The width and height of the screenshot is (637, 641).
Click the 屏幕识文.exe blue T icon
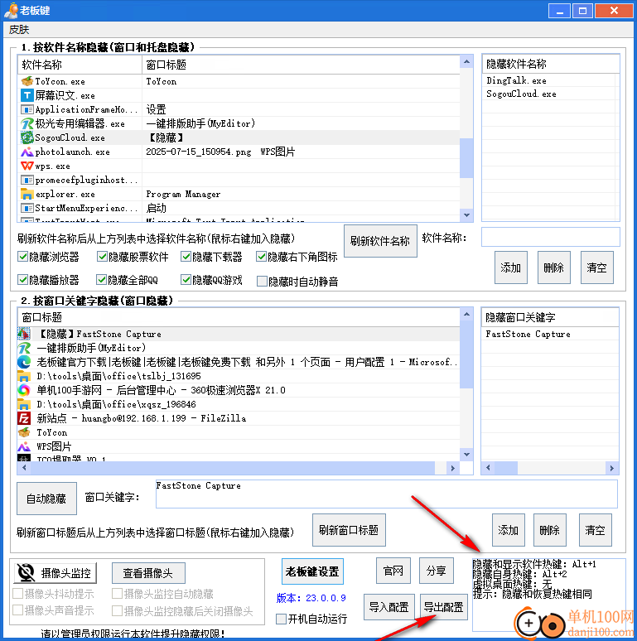point(27,95)
